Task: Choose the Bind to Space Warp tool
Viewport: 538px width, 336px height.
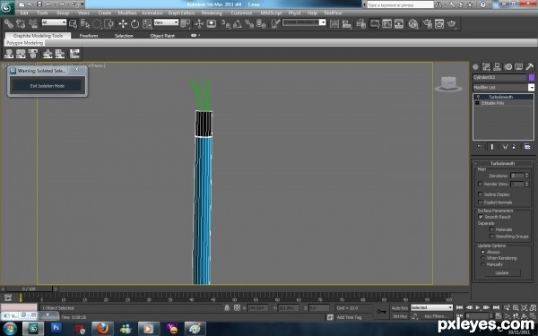Action: click(33, 23)
